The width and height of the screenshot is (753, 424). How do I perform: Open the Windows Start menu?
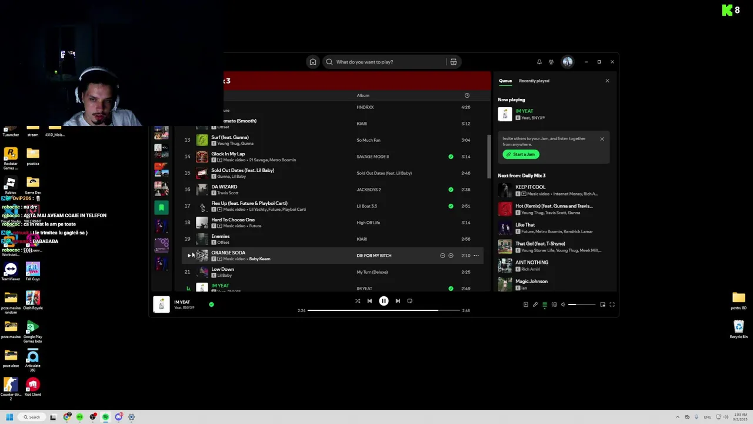9,417
